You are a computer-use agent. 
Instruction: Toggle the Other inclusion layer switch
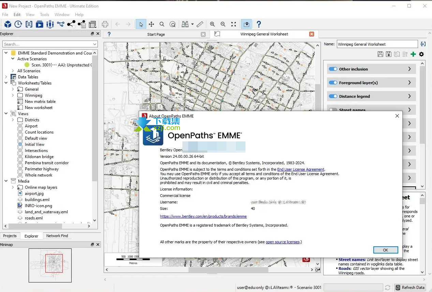pos(333,69)
